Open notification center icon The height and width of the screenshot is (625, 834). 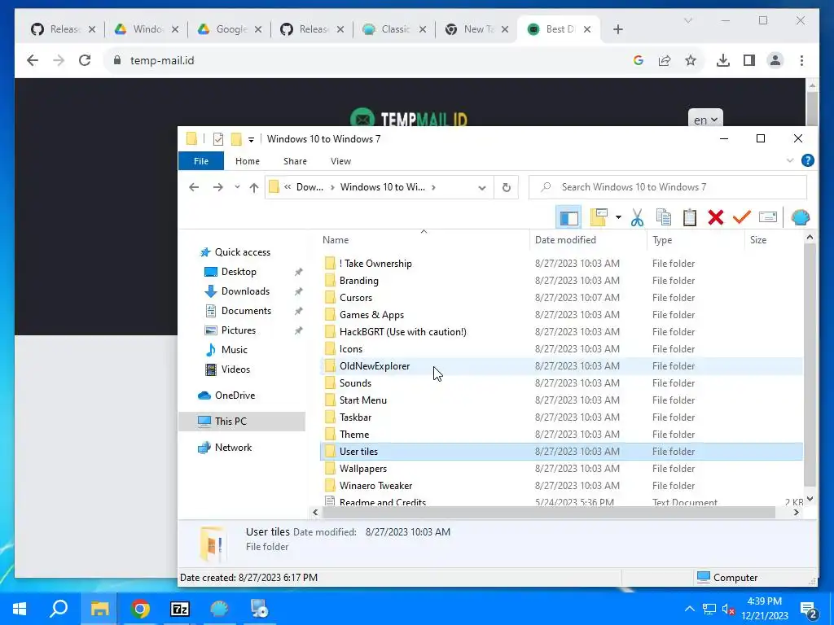tap(809, 610)
